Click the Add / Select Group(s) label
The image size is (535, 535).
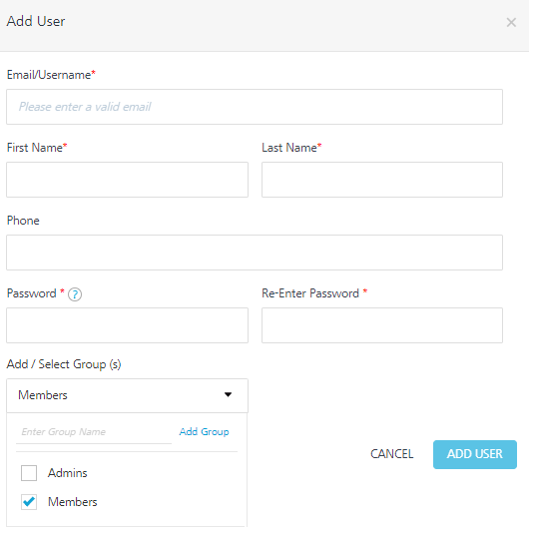(64, 364)
